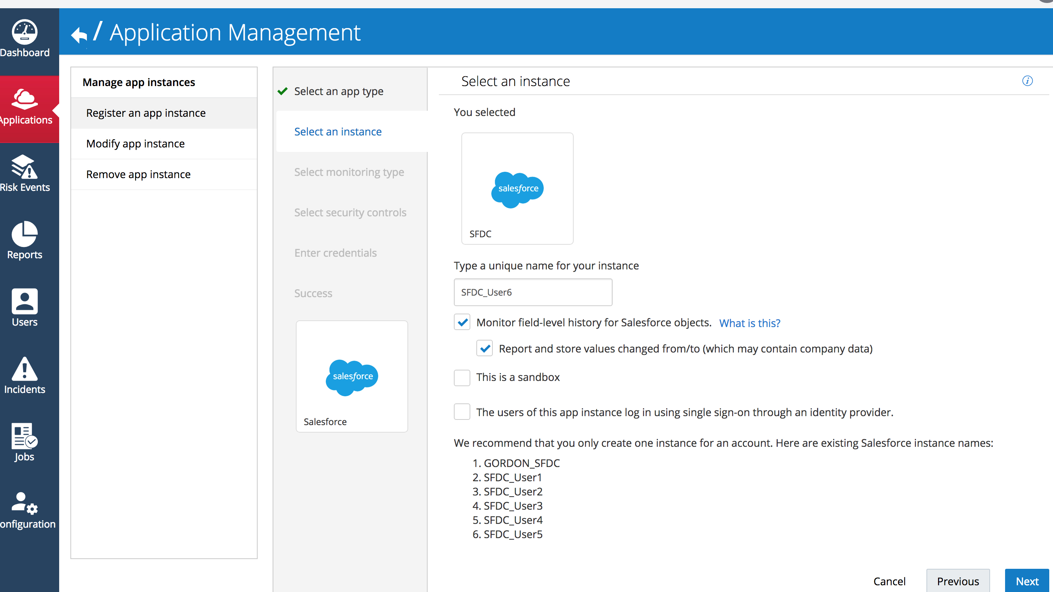Open the Select security controls step
Screen dimensions: 1053x592
(351, 213)
